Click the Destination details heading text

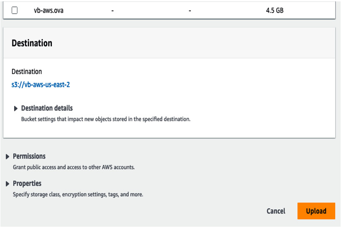tap(47, 108)
